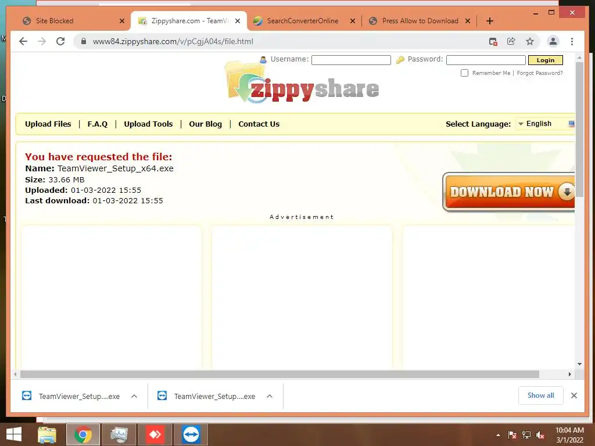595x446 pixels.
Task: Close the Zippyshare tab
Action: click(x=238, y=21)
